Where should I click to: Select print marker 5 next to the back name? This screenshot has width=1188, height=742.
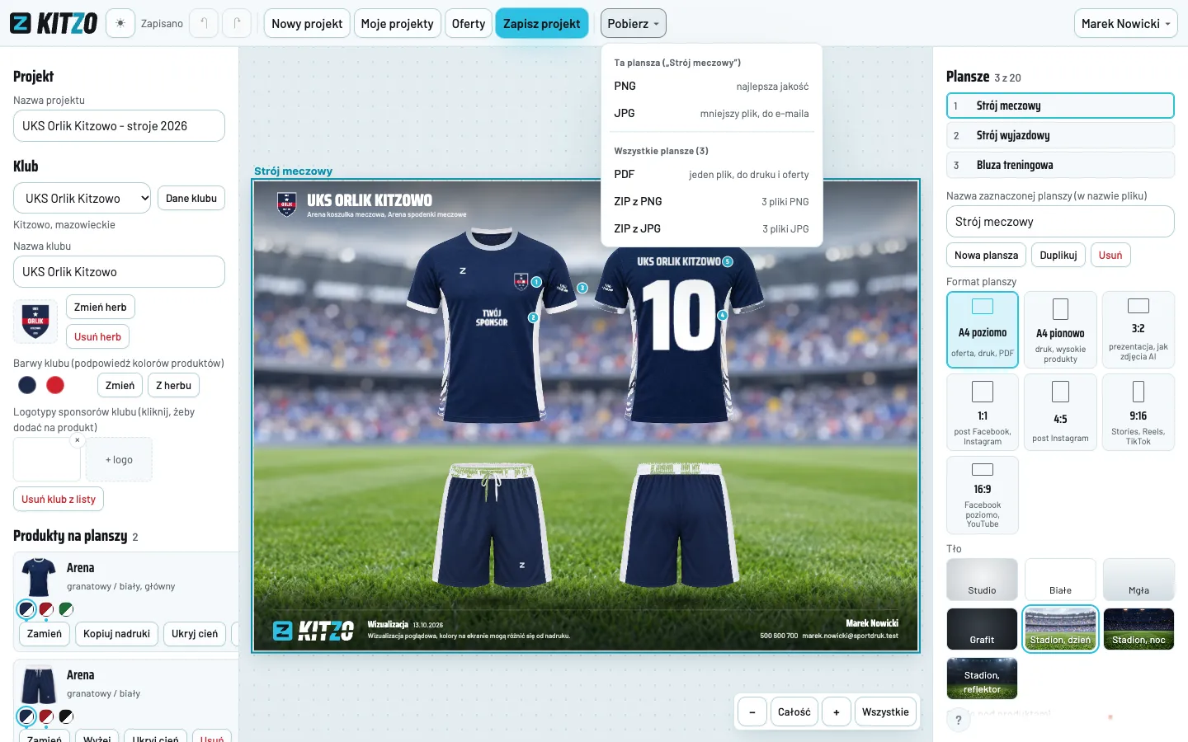[x=728, y=261]
